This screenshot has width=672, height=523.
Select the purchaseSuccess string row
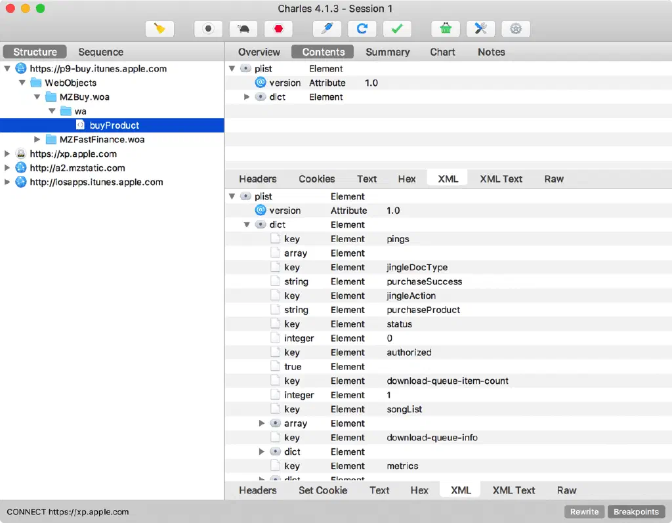[424, 282]
